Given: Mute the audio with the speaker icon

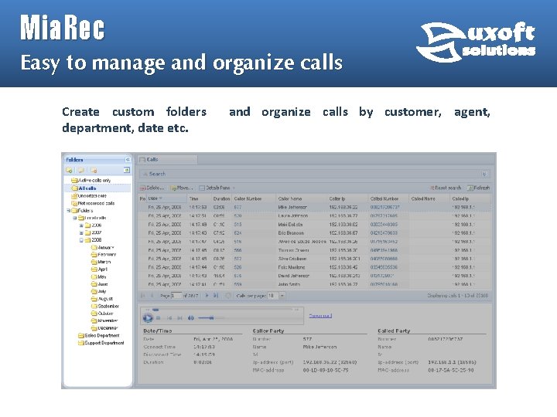Looking at the screenshot, I should pos(191,318).
